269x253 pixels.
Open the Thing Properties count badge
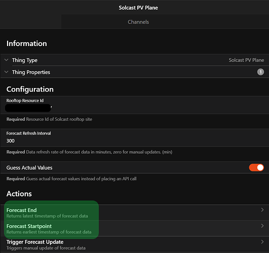260,72
